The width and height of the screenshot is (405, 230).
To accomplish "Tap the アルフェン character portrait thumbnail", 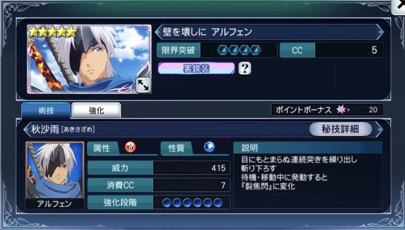I will pos(55,175).
